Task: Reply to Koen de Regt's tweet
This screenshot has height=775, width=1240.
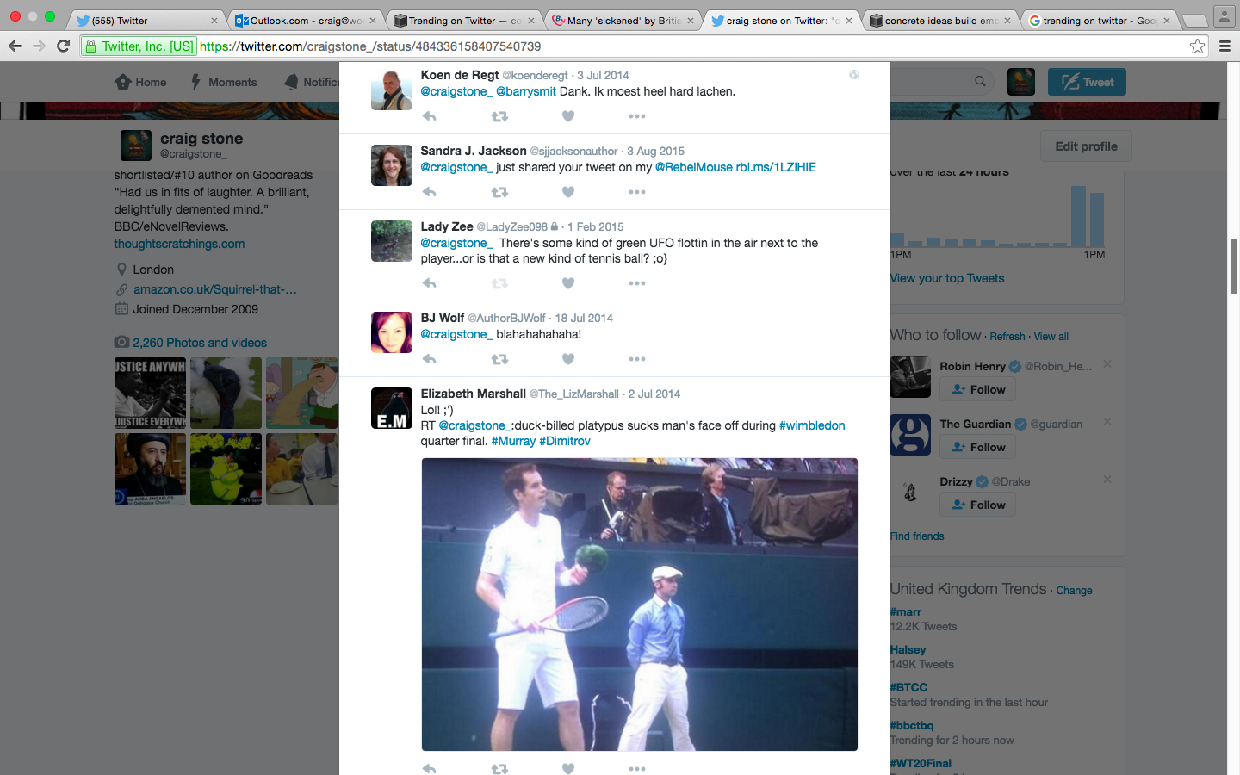Action: coord(429,116)
